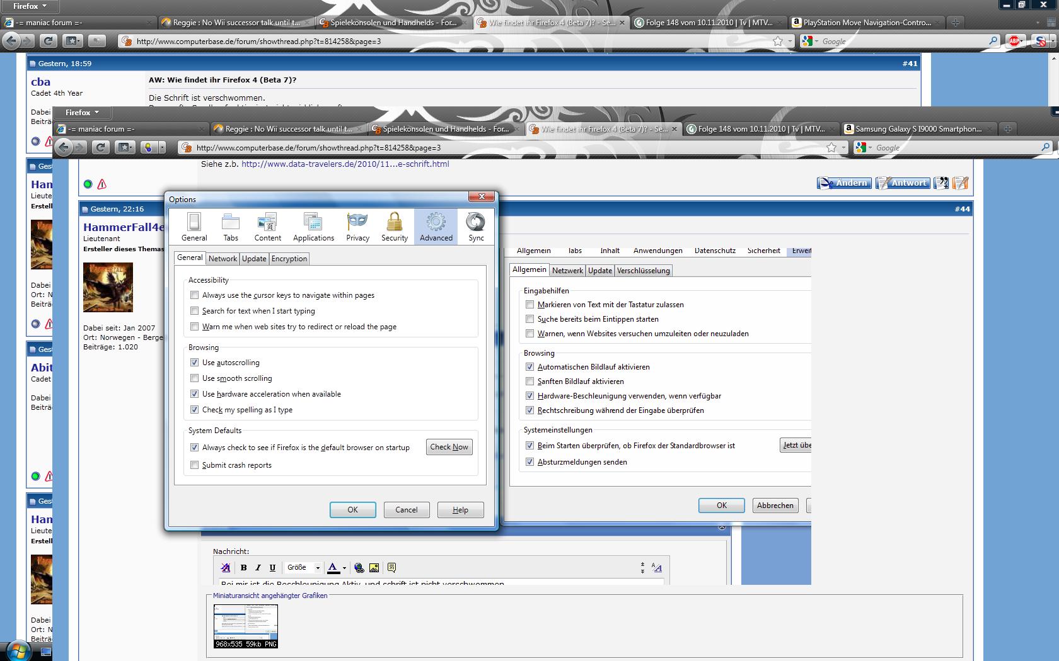Apply underline in the message editor

pyautogui.click(x=272, y=567)
